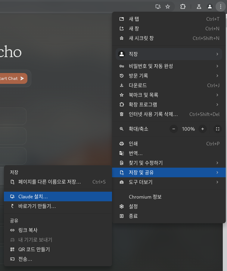
Task: Open the profile avatar icon in toolbar
Action: coord(210,6)
